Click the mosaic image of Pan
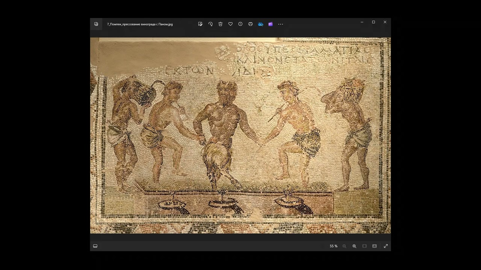The height and width of the screenshot is (270, 481). (240, 135)
